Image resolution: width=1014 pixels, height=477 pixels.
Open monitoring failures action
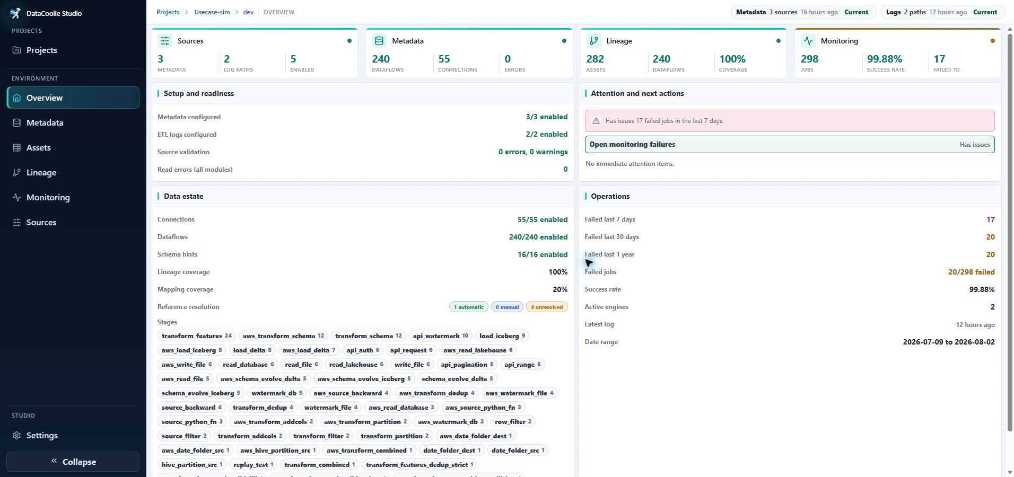click(x=790, y=144)
